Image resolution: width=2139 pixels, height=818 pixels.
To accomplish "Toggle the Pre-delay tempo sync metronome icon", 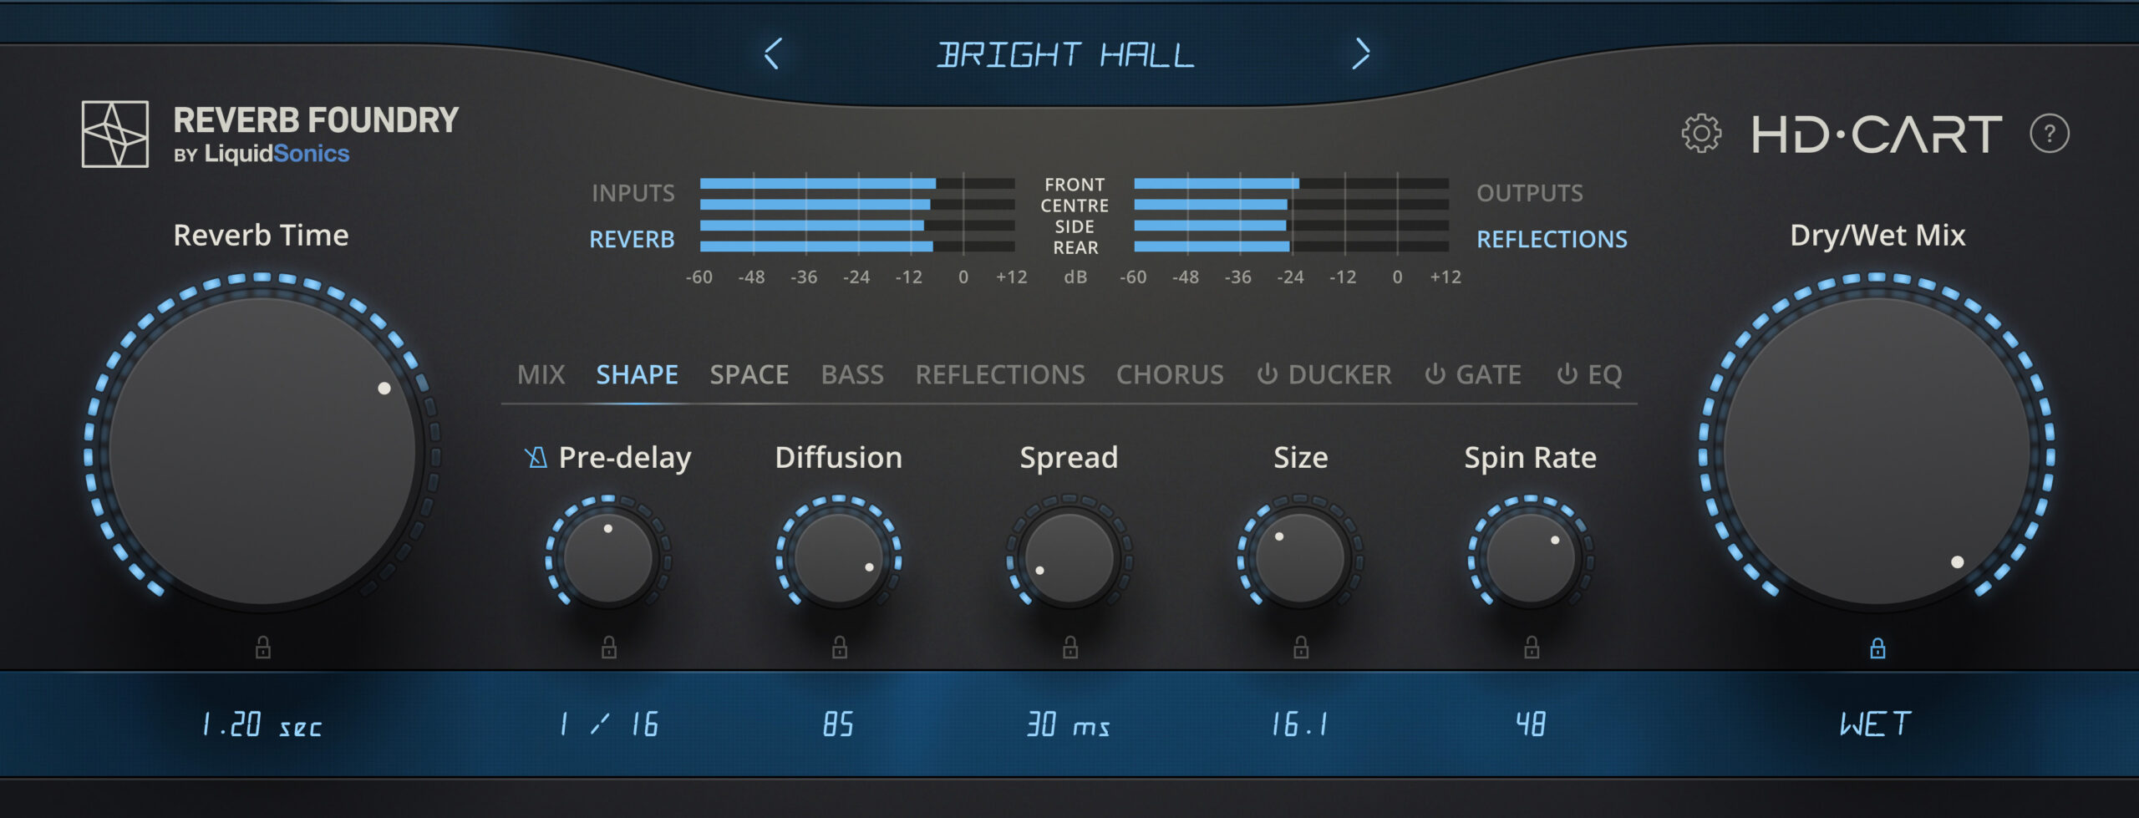I will (x=536, y=457).
